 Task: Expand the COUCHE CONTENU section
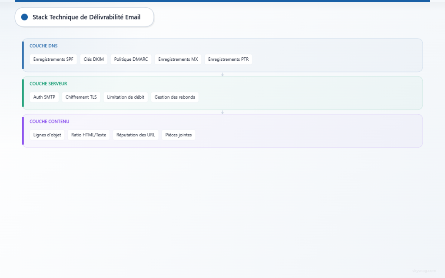(222, 130)
